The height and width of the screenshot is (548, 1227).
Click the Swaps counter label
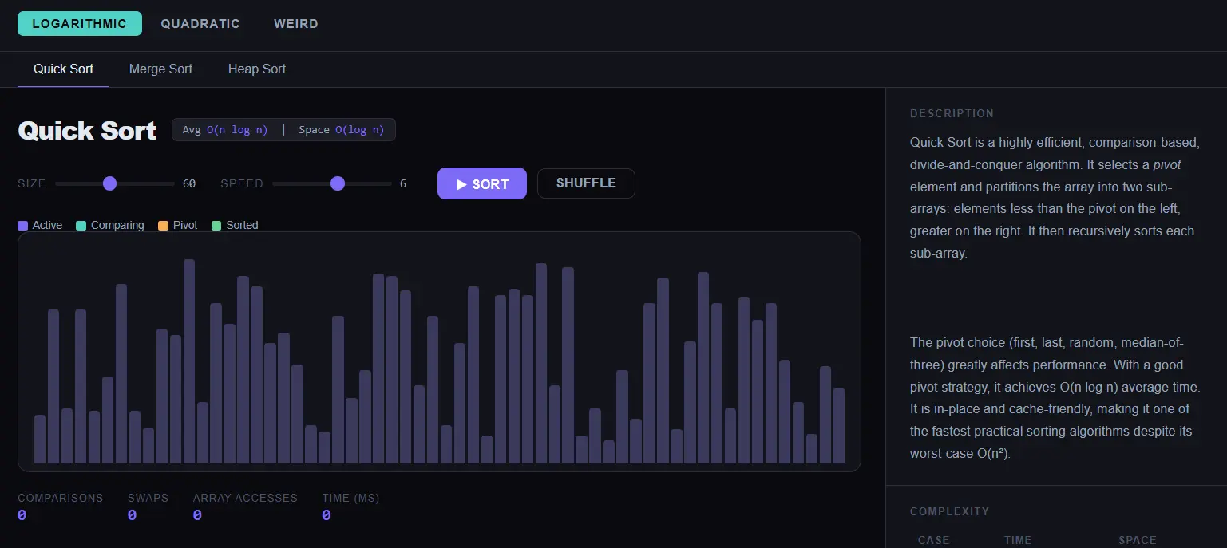(x=148, y=498)
